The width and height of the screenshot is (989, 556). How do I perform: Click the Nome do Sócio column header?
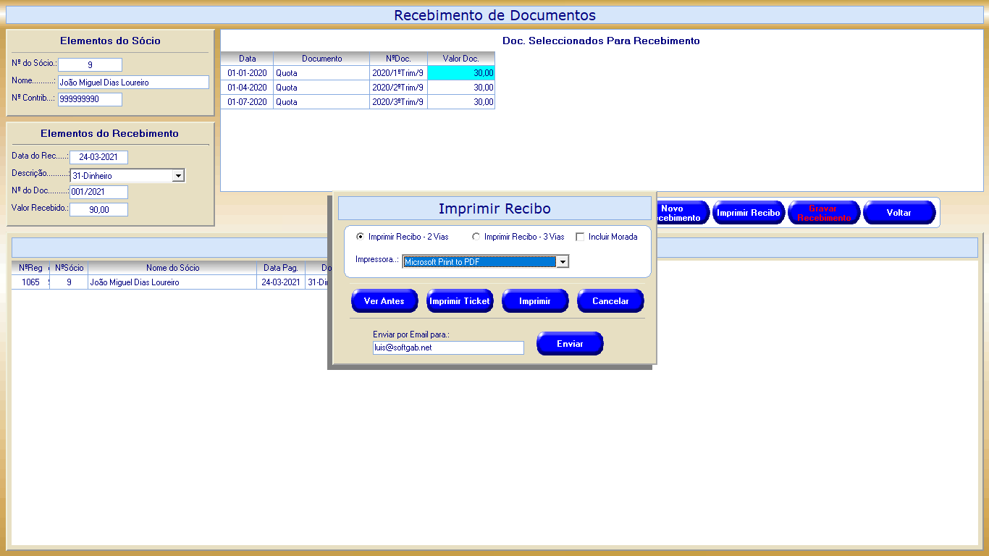(172, 268)
